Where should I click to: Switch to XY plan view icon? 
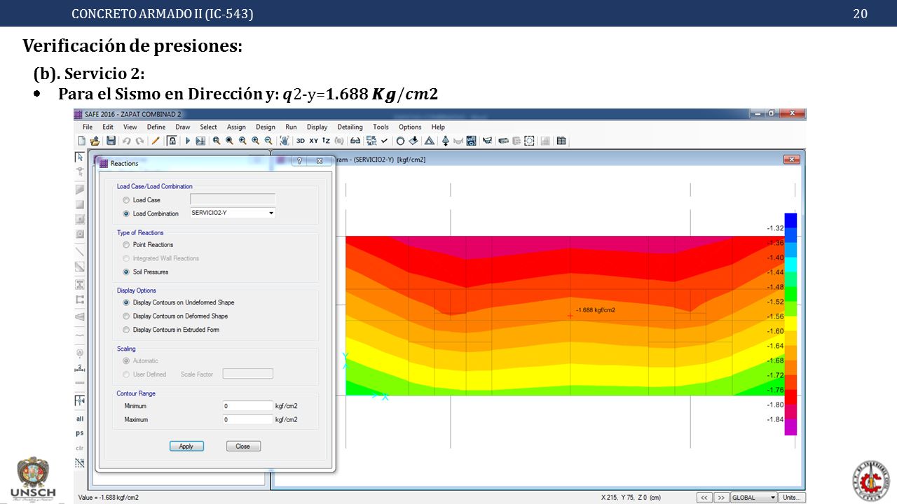(314, 141)
